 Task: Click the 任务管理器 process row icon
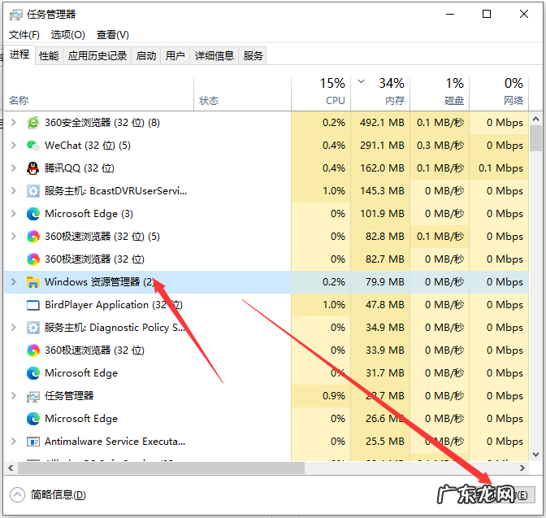[33, 396]
